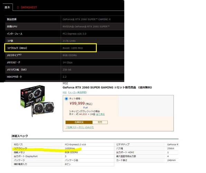Viewport: 206px width, 173px height.
Task: Select the Boost: 1695 MHz value
Action: point(73,48)
